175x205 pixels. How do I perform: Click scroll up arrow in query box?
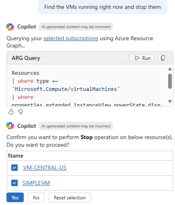(x=170, y=69)
